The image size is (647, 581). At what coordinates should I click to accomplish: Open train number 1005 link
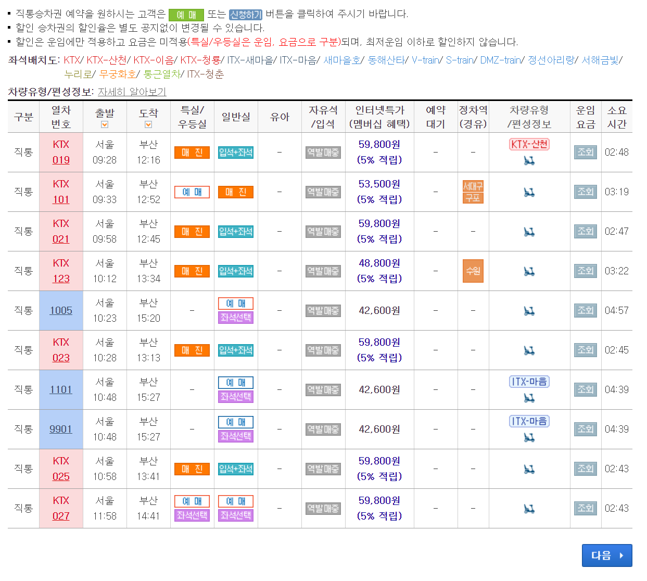point(61,310)
